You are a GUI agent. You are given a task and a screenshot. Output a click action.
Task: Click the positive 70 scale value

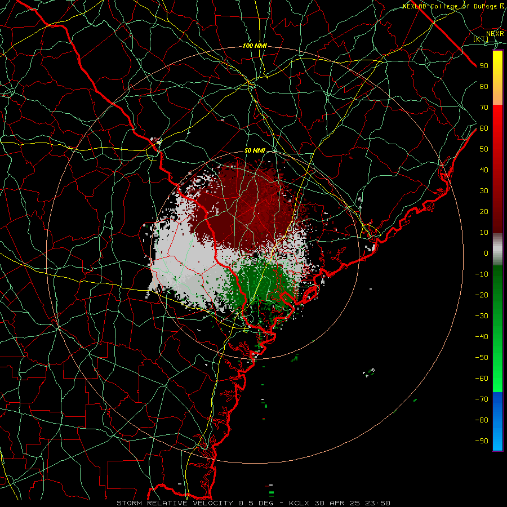484,108
